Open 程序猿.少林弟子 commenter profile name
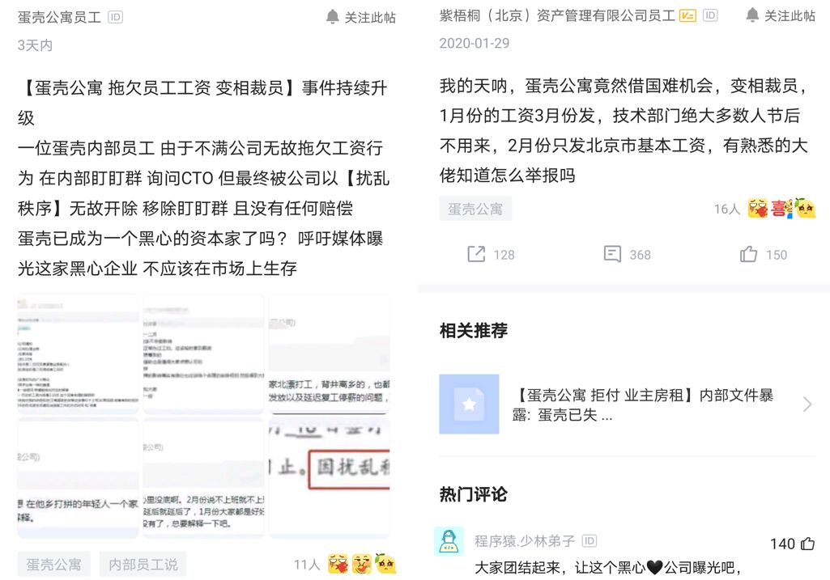Screen dimensions: 830x580 524,541
